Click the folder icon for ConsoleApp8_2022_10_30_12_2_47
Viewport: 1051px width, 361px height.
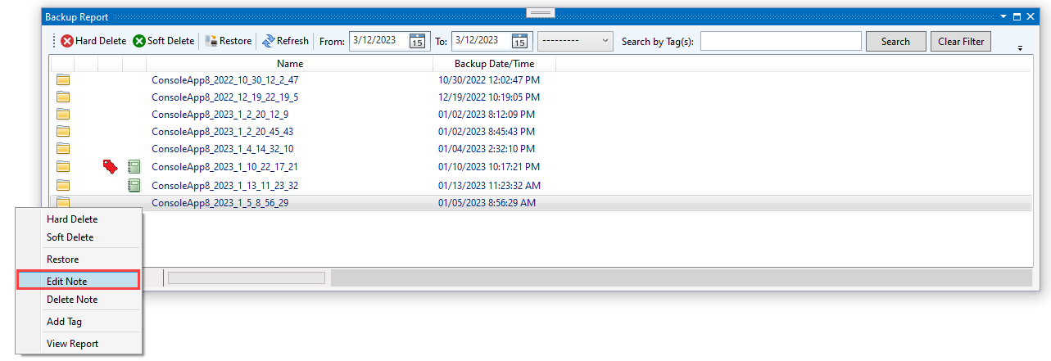pos(63,80)
